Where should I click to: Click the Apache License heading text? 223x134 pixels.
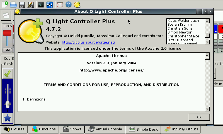[111, 56]
